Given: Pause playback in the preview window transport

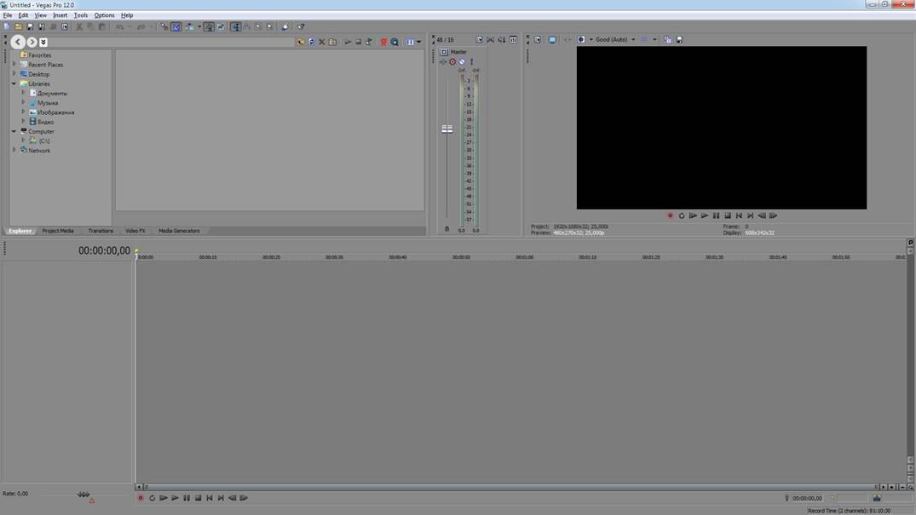Looking at the screenshot, I should 717,215.
